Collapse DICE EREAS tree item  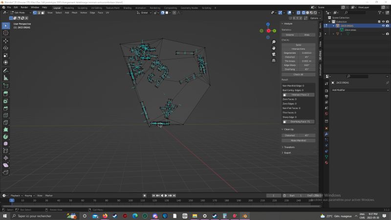click(334, 26)
